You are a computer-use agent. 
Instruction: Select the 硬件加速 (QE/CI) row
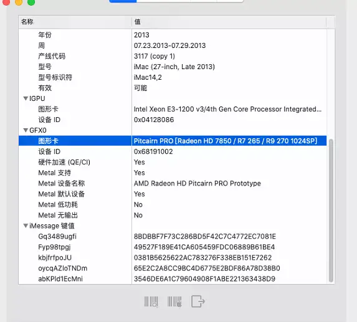(173, 163)
